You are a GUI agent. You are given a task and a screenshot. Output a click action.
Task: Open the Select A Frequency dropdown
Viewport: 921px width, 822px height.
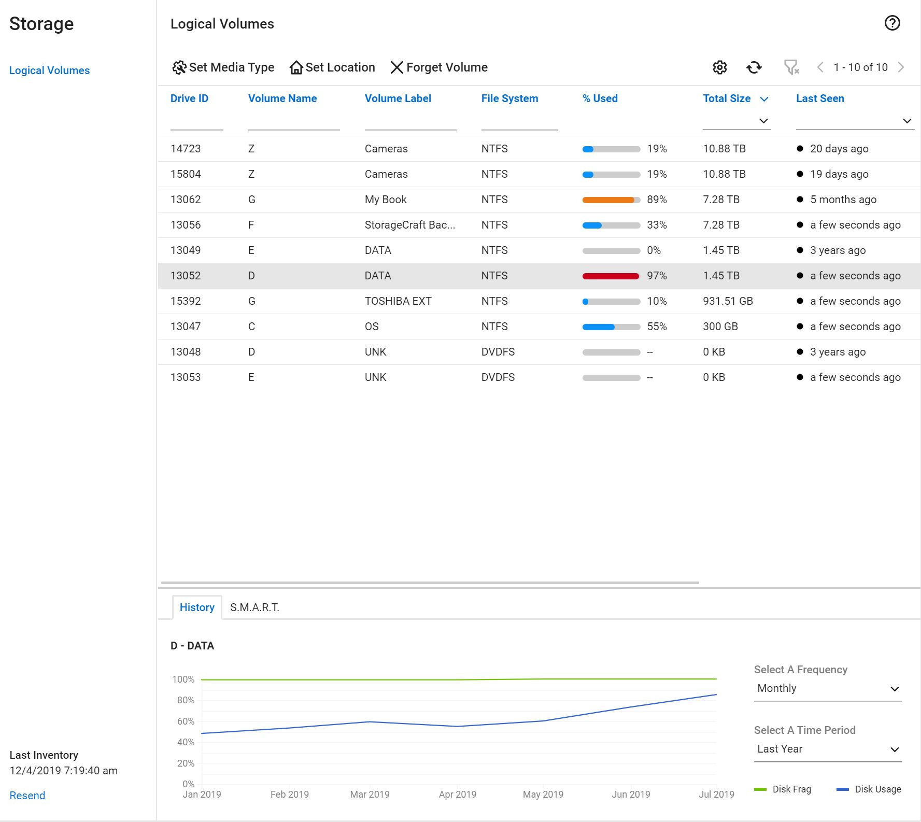pyautogui.click(x=827, y=689)
